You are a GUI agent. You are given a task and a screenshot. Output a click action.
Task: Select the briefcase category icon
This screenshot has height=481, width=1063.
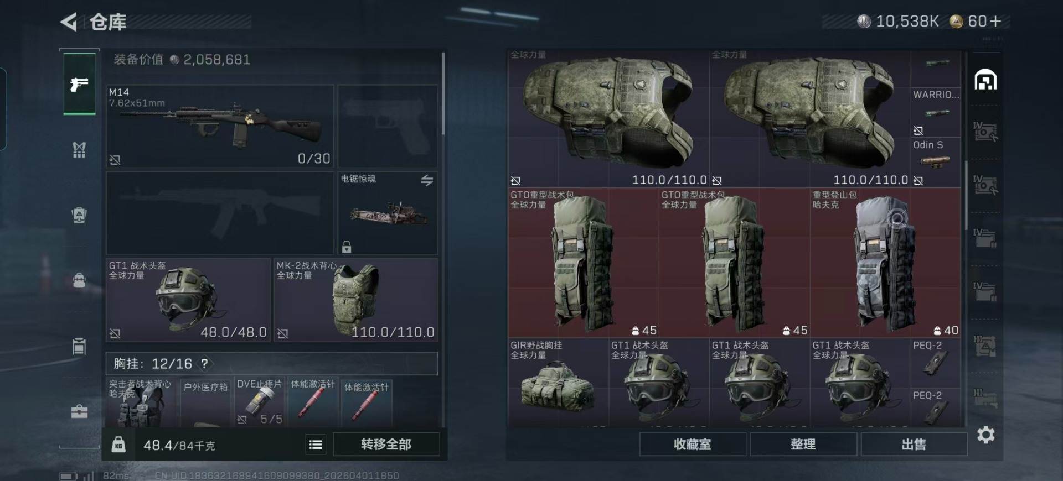point(79,411)
